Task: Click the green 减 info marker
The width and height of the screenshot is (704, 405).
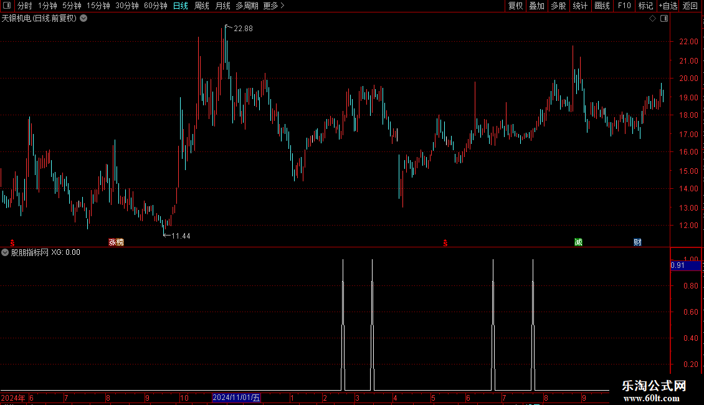Action: [x=578, y=242]
